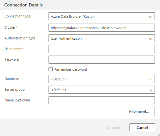This screenshot has width=160, height=136.
Task: Expand the Authentication type dropdown
Action: click(x=102, y=38)
